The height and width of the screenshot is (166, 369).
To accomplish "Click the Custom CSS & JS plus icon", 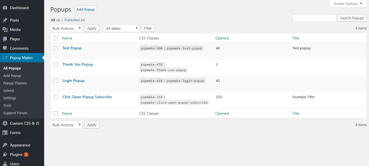I will coord(5,123).
